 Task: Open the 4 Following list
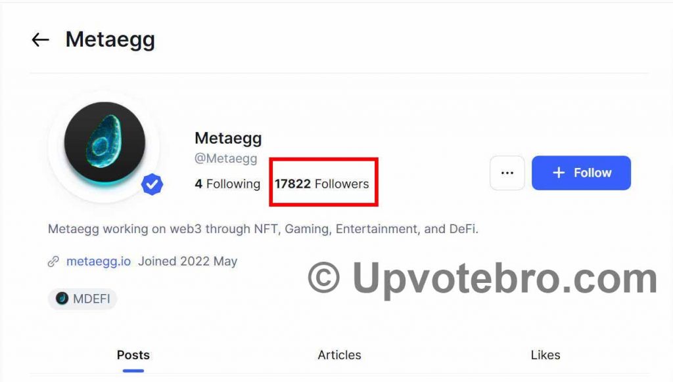coord(227,184)
